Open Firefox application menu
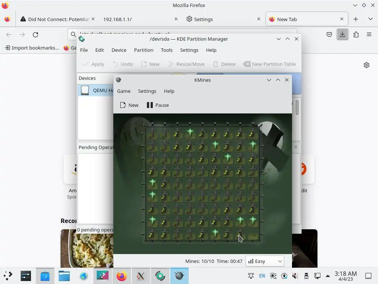Screen dimensions: 378x284 [x=369, y=34]
